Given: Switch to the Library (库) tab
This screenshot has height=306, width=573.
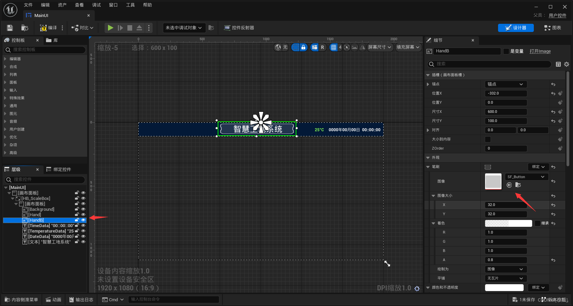Looking at the screenshot, I should (52, 40).
